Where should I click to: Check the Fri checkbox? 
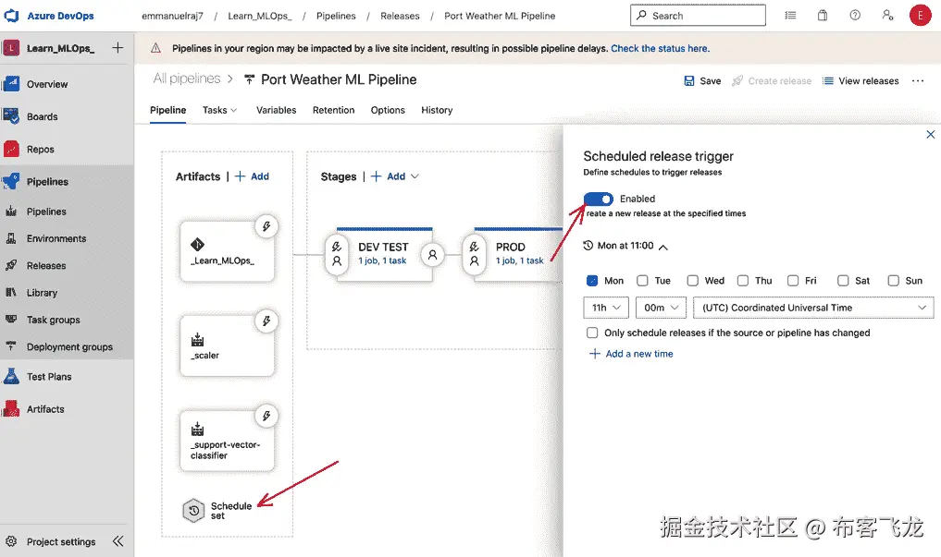click(793, 280)
